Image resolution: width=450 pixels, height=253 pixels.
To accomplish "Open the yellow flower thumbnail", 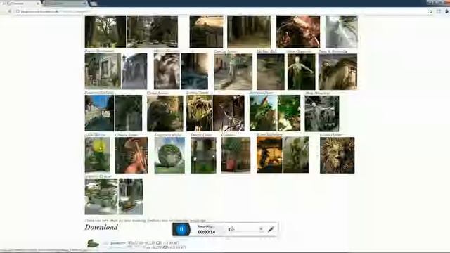I will [x=97, y=155].
